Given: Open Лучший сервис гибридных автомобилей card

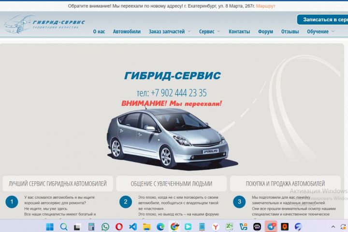Looking at the screenshot, I should 58,184.
